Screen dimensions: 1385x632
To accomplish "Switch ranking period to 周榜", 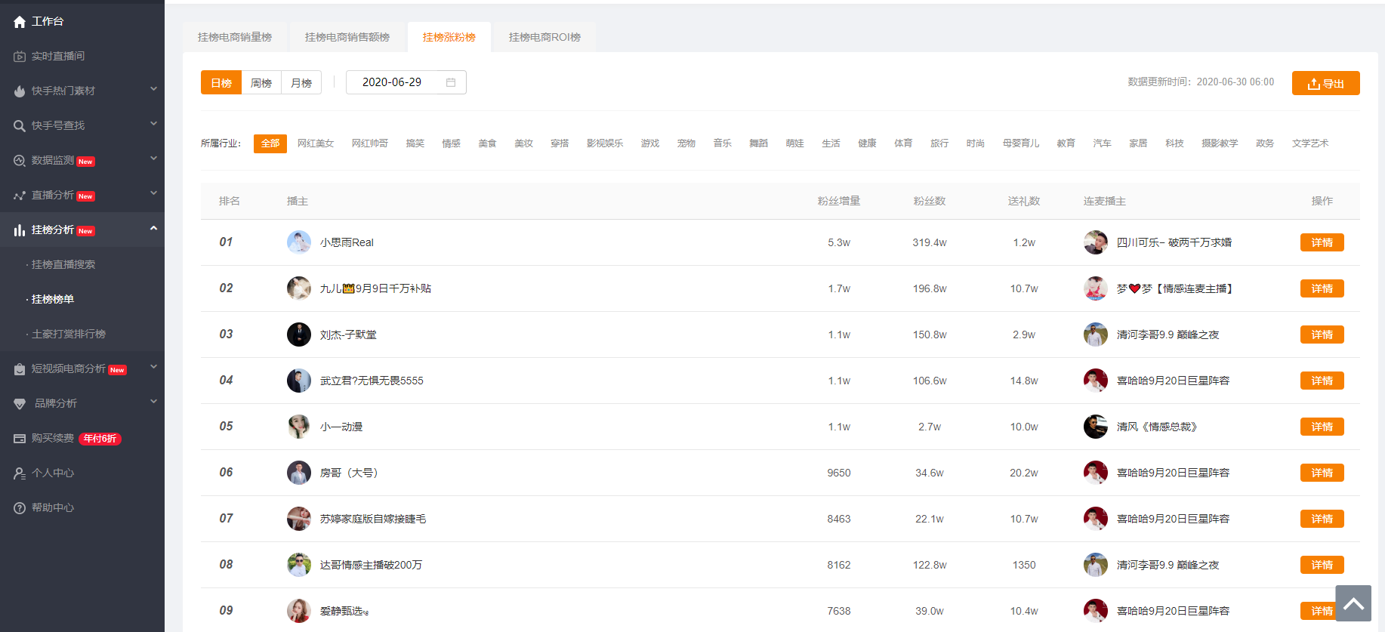I will tap(261, 83).
